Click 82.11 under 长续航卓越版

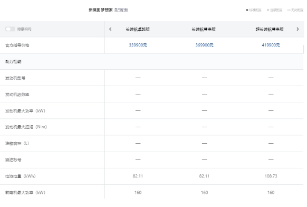pyautogui.click(x=138, y=176)
